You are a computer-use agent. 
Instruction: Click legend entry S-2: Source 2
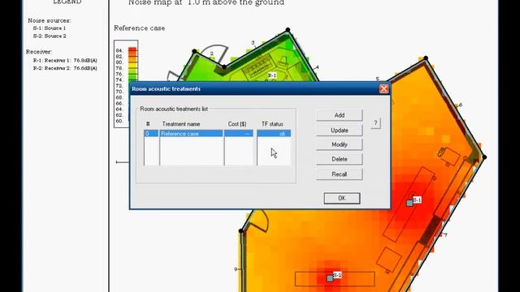[50, 36]
